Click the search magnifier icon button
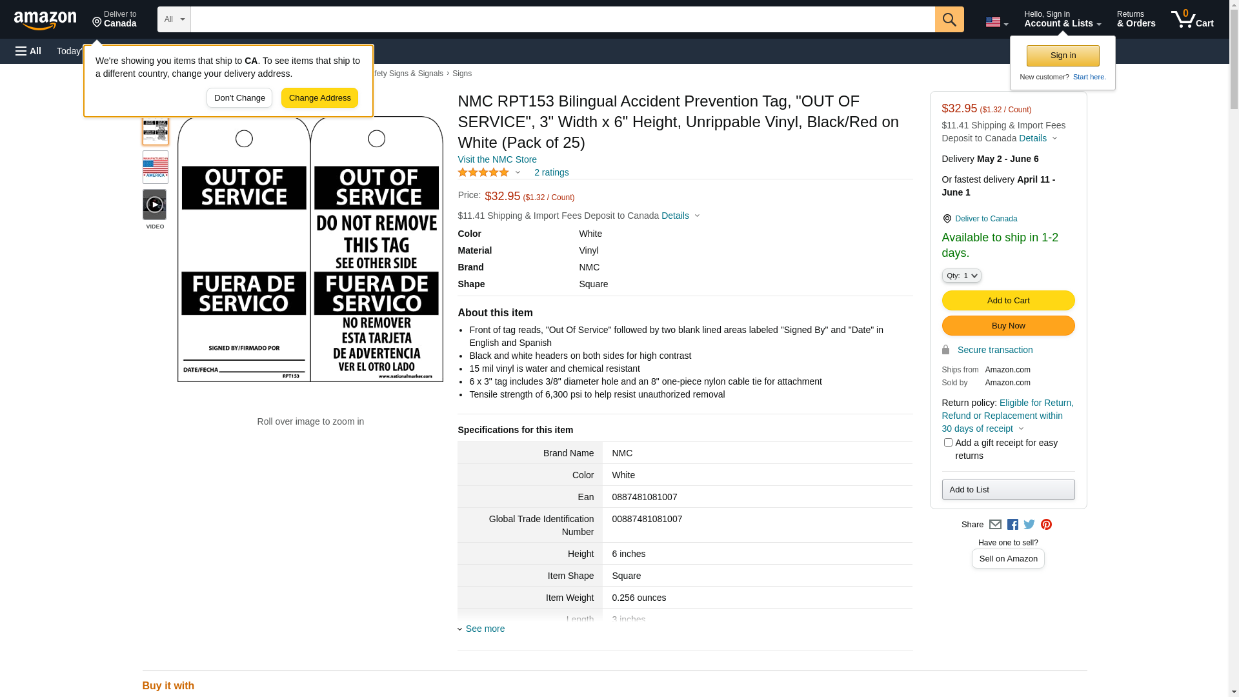Image resolution: width=1239 pixels, height=697 pixels. click(949, 19)
